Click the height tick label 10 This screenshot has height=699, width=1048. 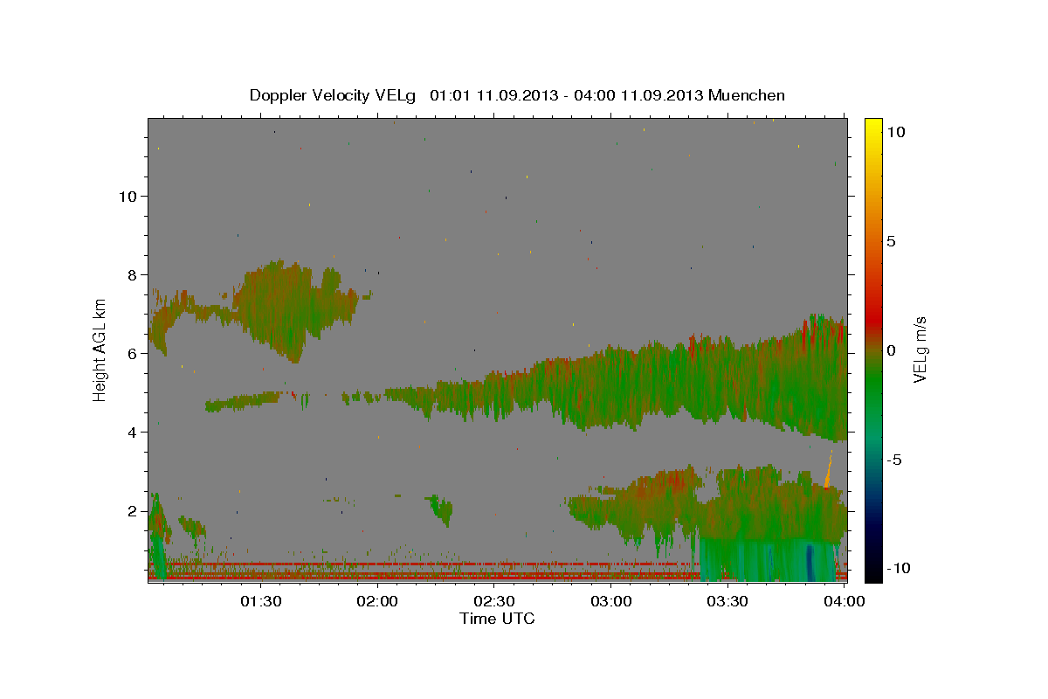pos(128,196)
